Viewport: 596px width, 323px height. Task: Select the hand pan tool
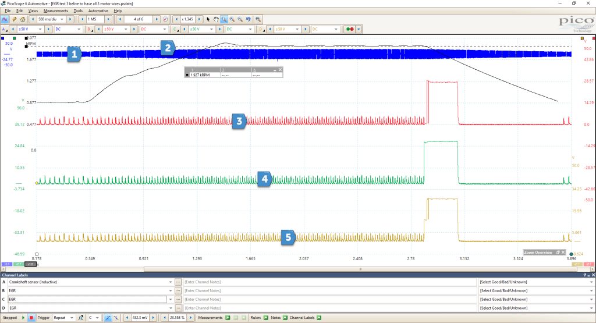tap(216, 19)
